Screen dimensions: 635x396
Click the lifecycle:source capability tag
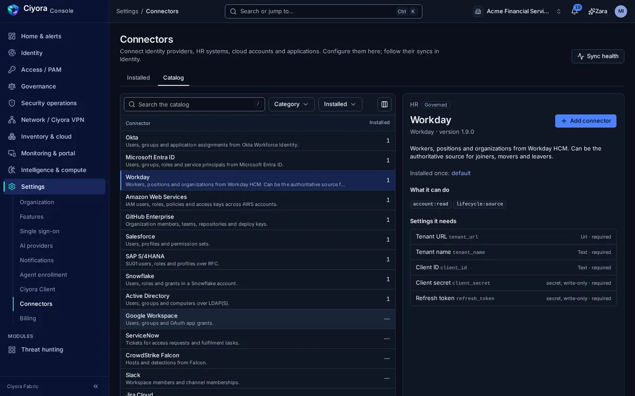(480, 204)
